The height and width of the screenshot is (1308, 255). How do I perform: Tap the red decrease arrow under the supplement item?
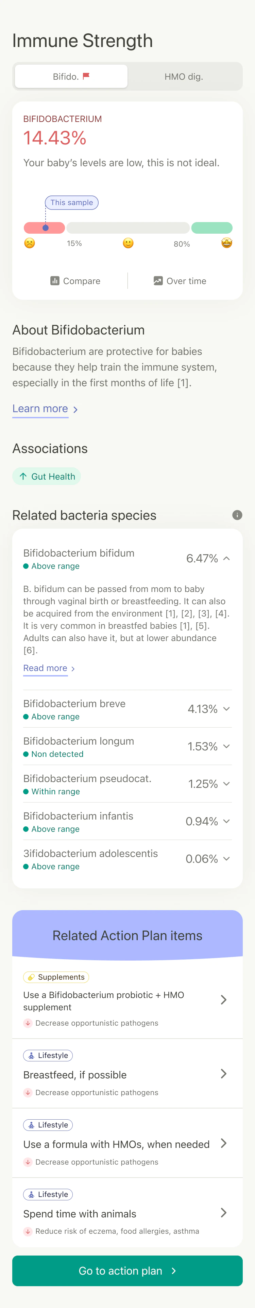28,1023
